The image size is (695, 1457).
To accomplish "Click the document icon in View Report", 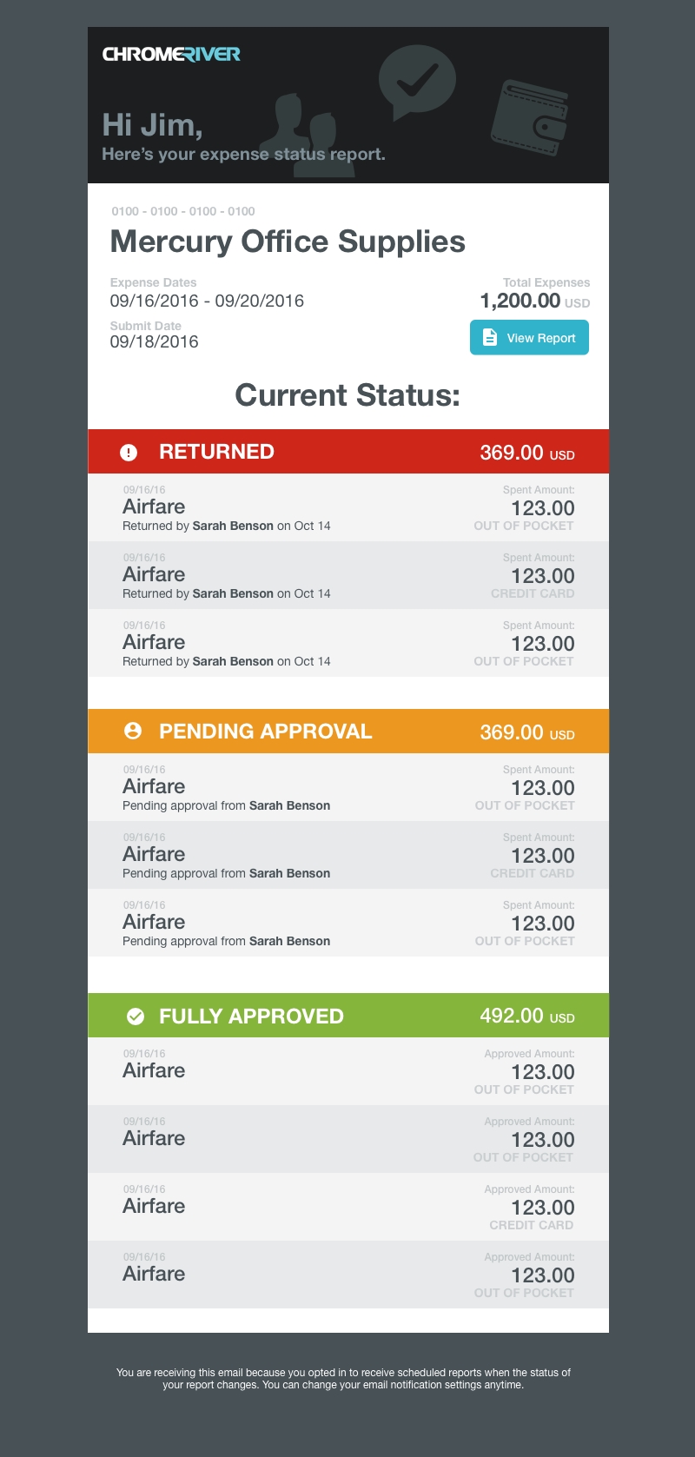I will point(490,338).
